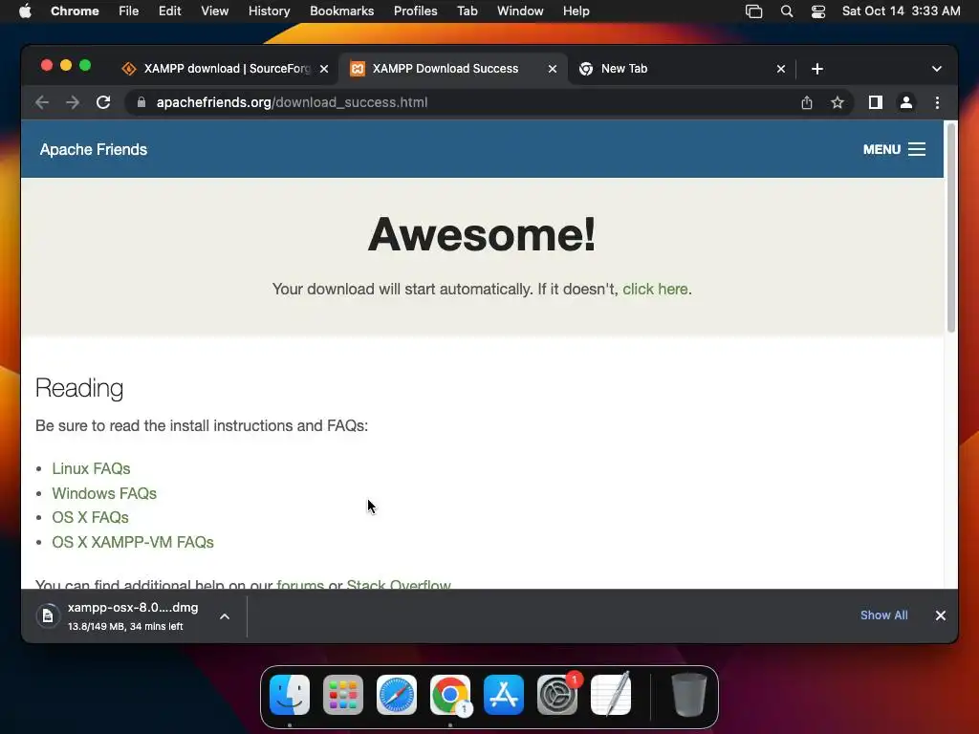Open the Tab menu
Screen dimensions: 979x734
pyautogui.click(x=467, y=11)
